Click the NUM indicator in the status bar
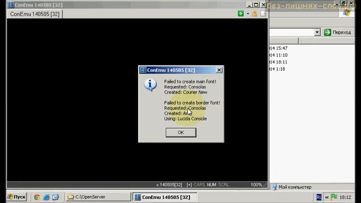 pos(212,185)
